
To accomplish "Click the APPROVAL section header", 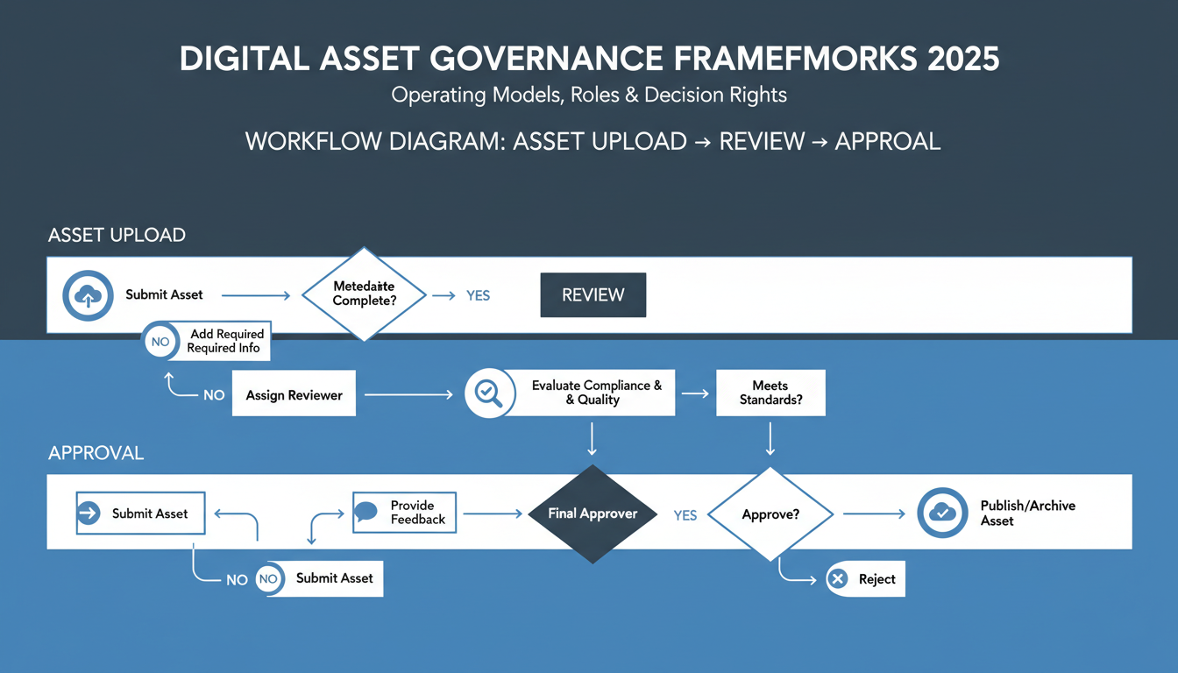I will 96,453.
